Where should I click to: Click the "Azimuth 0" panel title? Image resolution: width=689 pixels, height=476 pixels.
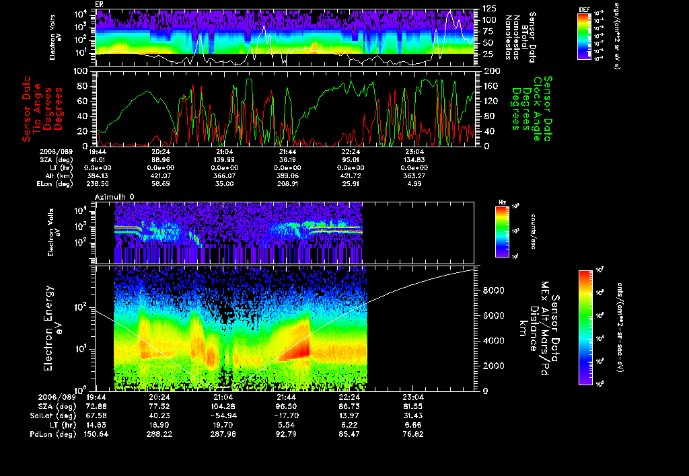114,197
